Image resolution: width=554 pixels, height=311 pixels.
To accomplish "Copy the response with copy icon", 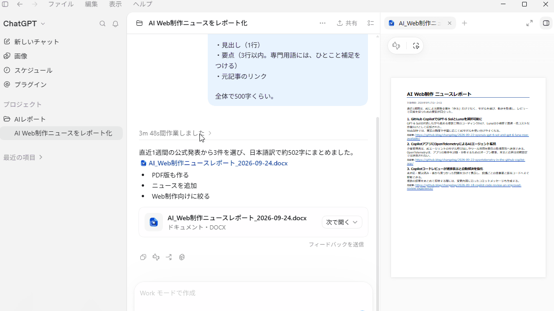I will click(x=143, y=257).
